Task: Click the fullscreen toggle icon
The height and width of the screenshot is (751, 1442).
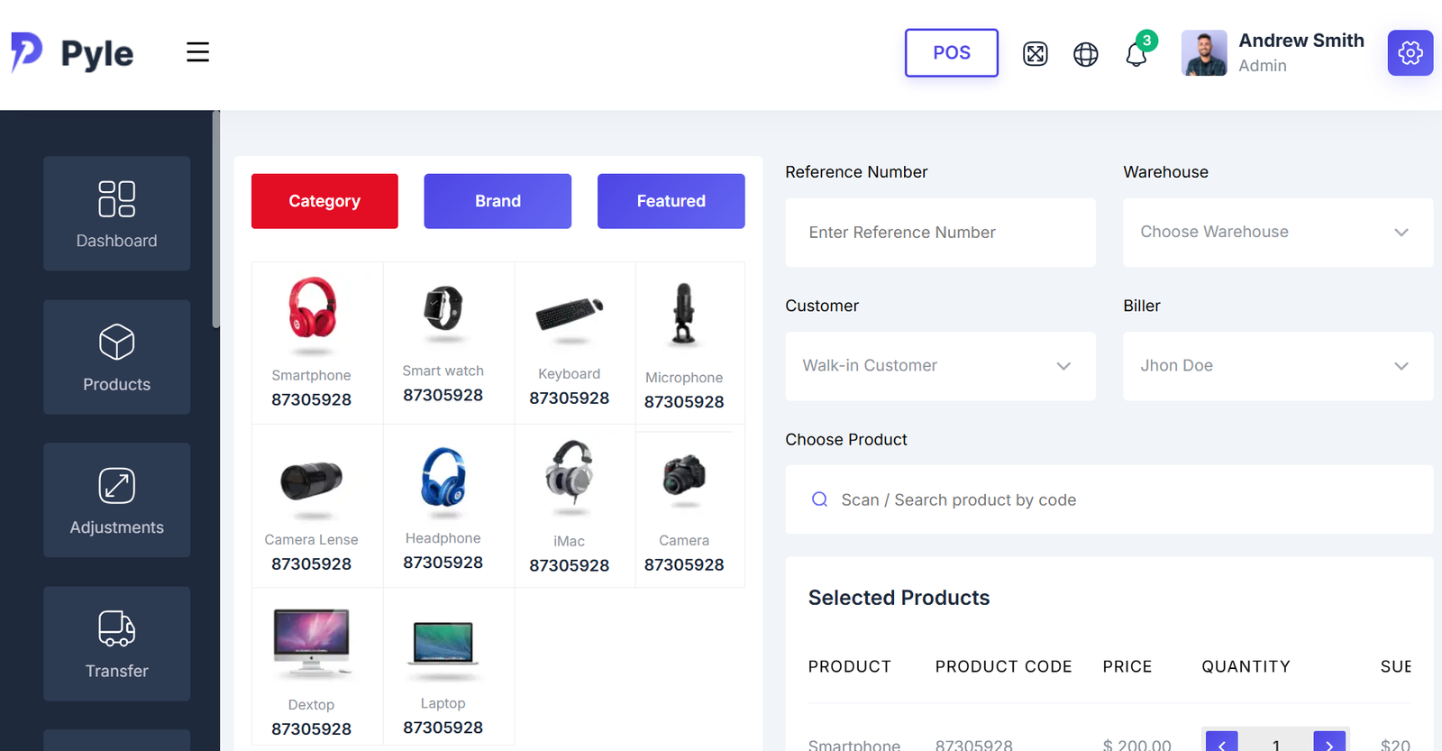Action: click(x=1036, y=54)
